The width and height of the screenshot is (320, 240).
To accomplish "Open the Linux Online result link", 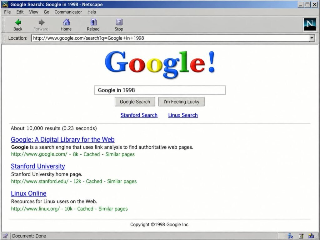I will coord(28,193).
